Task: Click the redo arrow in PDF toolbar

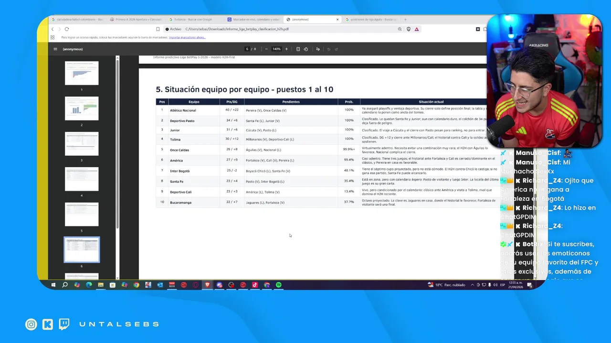Action: tap(336, 49)
